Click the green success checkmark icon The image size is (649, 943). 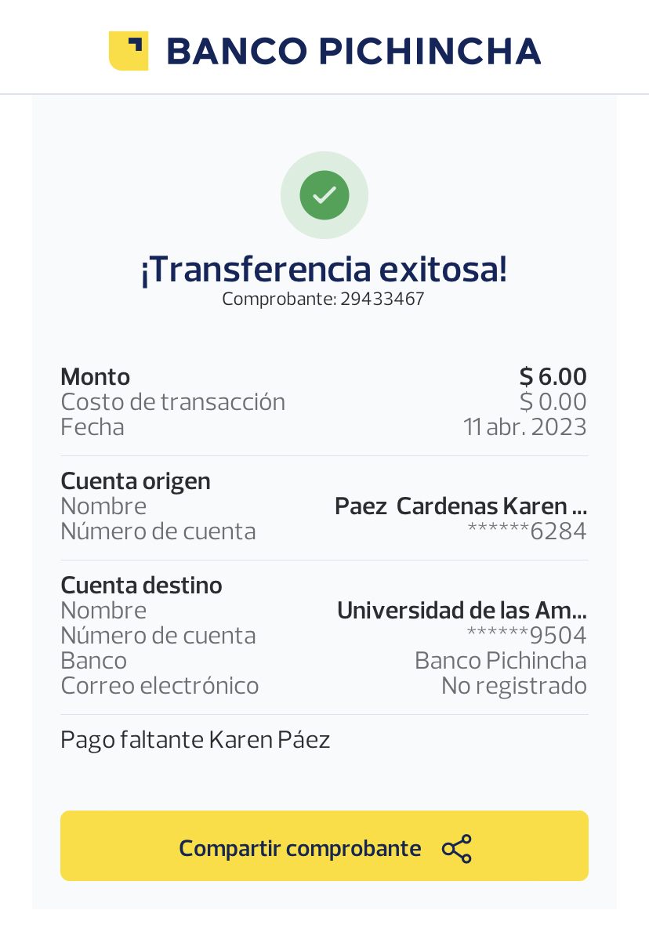324,194
